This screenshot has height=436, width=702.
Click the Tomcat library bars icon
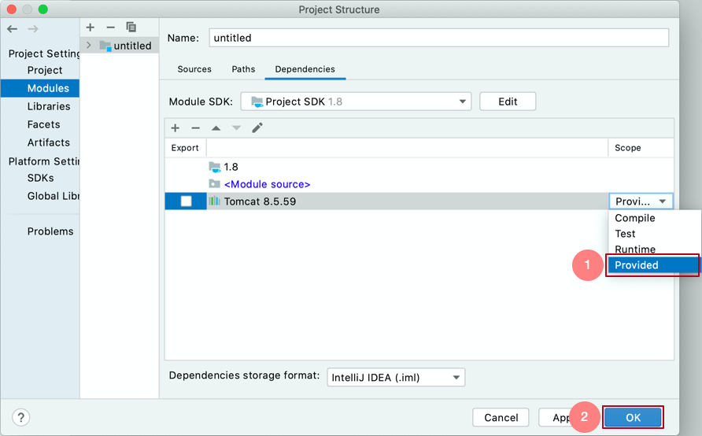coord(215,201)
